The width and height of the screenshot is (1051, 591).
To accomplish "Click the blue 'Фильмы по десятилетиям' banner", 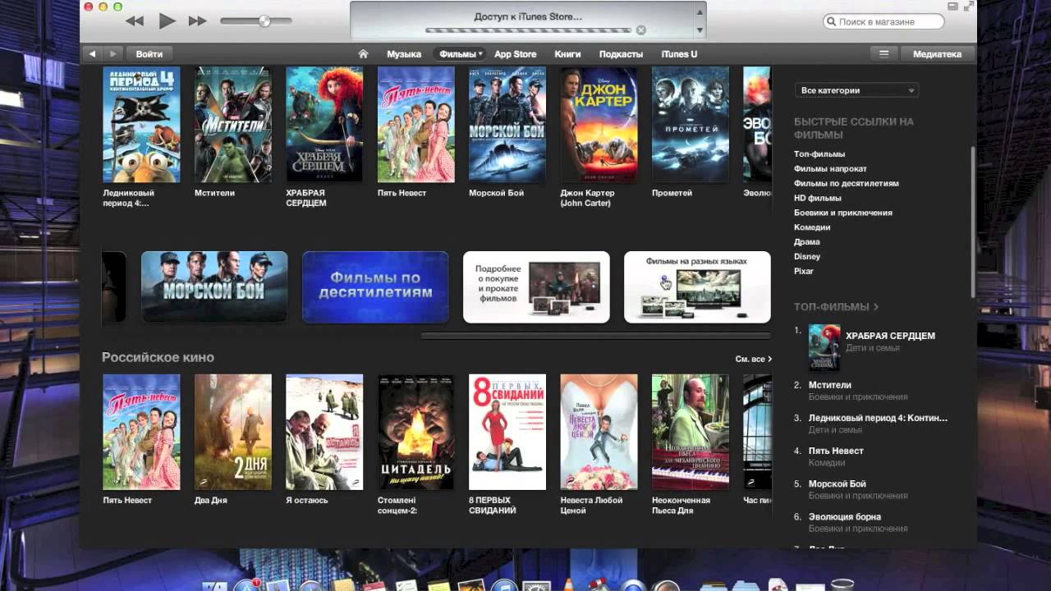I will click(x=375, y=286).
